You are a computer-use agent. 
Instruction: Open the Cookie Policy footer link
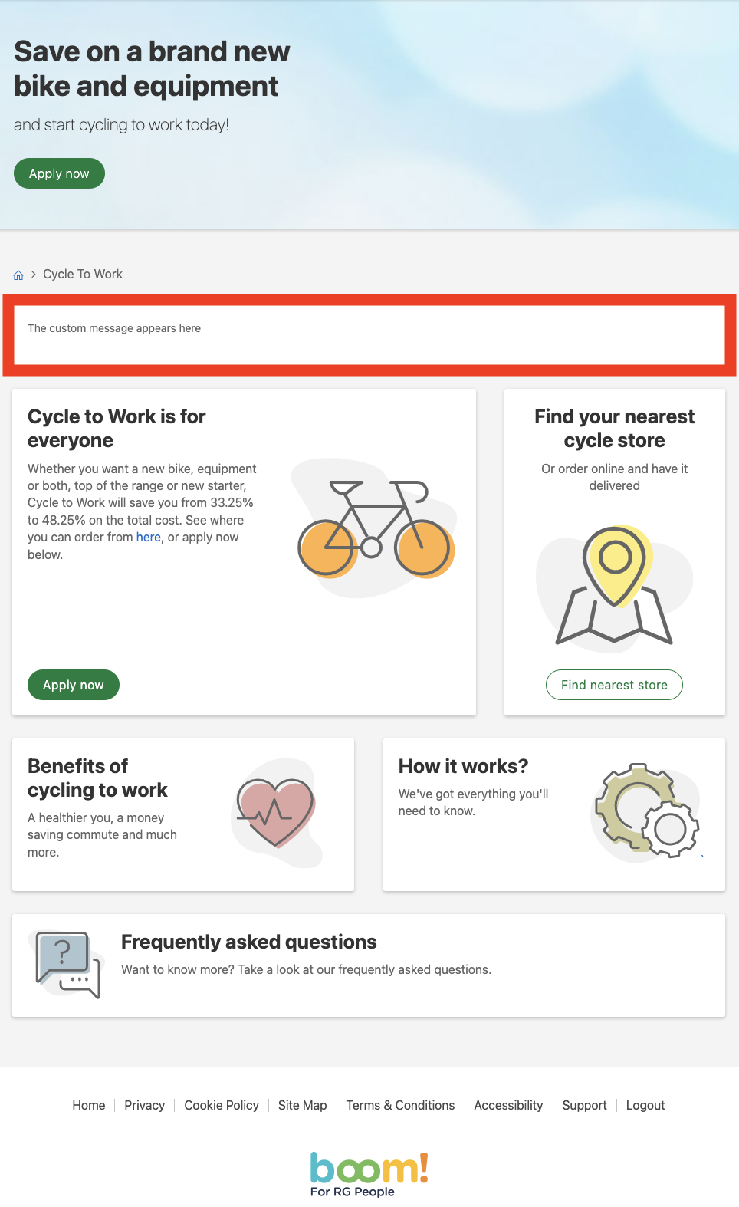(x=222, y=1105)
